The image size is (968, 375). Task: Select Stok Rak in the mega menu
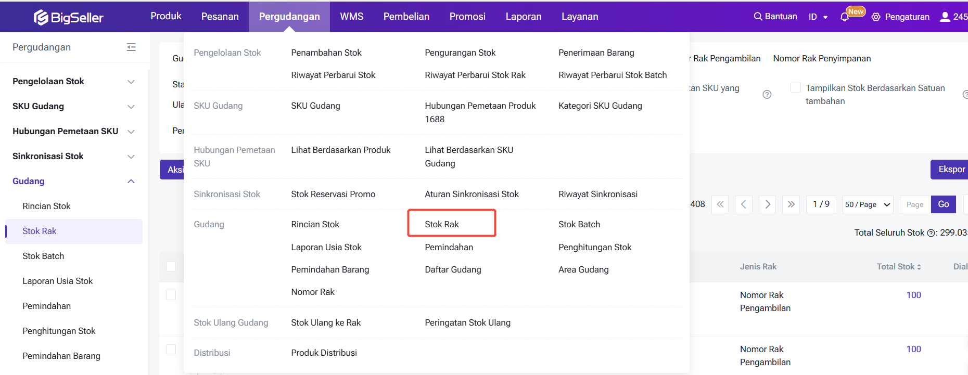(442, 224)
